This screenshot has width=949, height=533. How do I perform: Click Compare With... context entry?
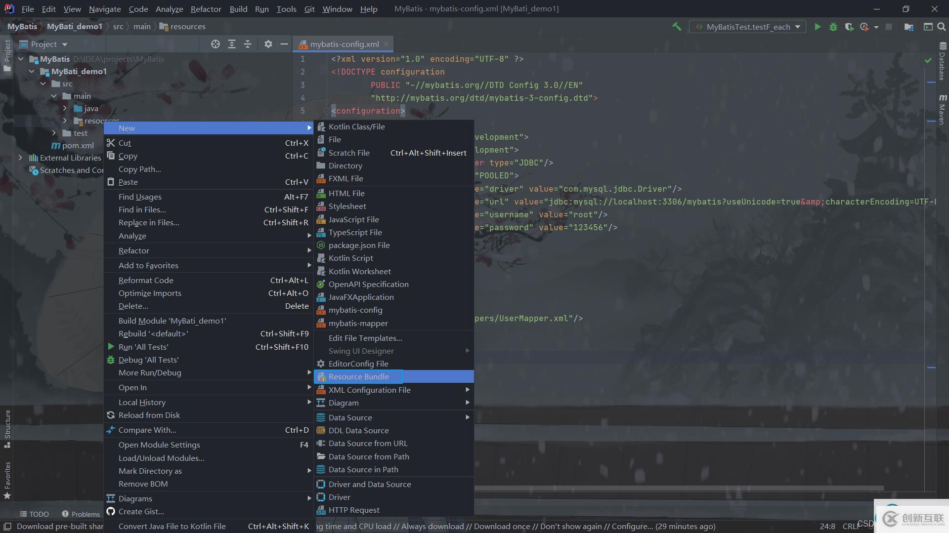[209, 430]
